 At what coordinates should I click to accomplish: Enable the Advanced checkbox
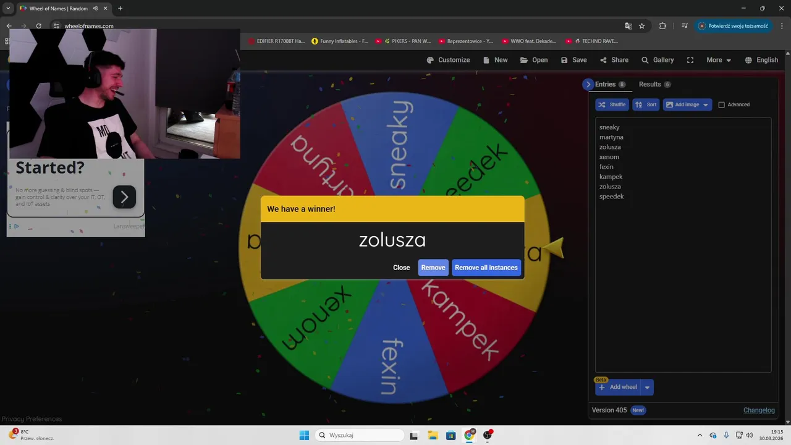tap(721, 104)
